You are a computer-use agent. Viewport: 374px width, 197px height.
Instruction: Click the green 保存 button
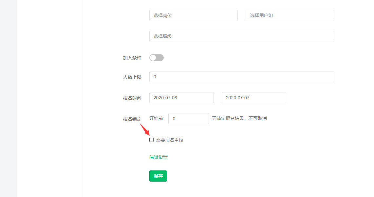point(158,176)
